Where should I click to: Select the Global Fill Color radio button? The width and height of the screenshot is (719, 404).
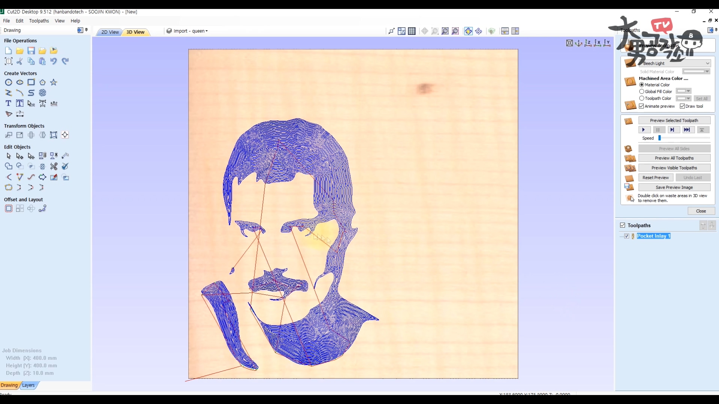(641, 92)
